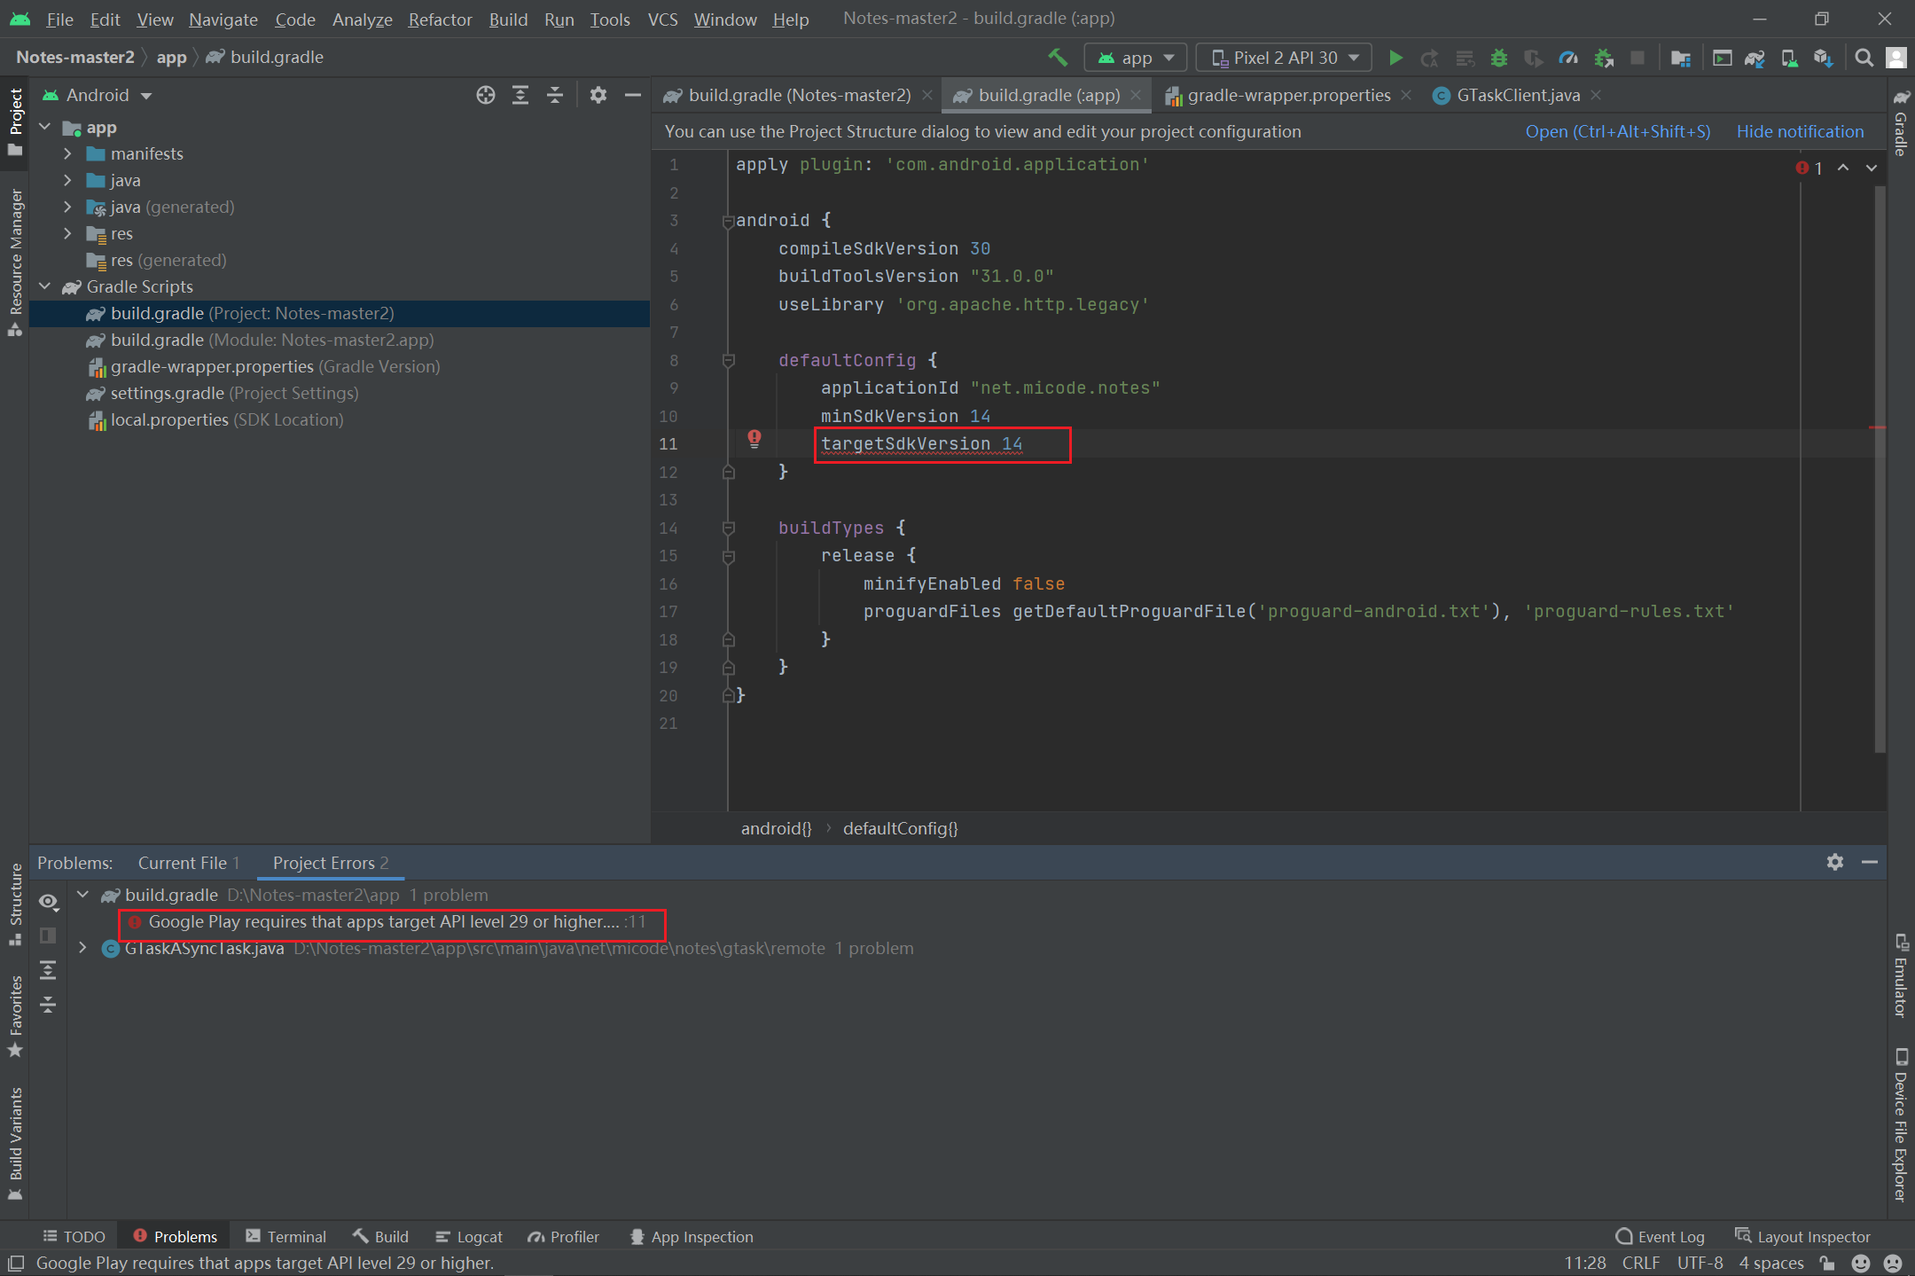
Task: Click Hide notification link
Action: click(1800, 131)
